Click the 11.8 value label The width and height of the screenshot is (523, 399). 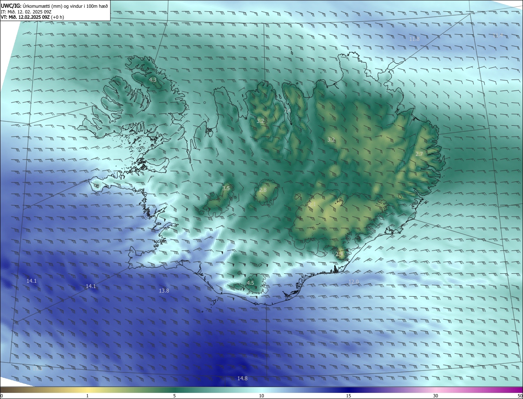[x=414, y=39]
